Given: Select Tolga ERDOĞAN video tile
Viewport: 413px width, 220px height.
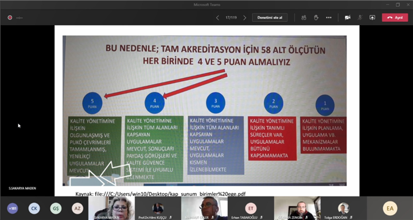Looking at the screenshot, I should (344, 208).
